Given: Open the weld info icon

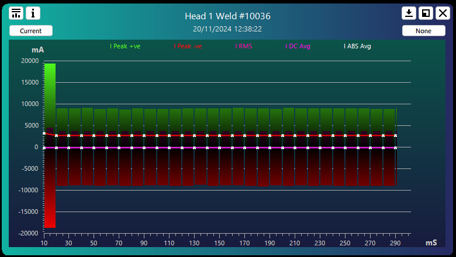Looking at the screenshot, I should (33, 13).
